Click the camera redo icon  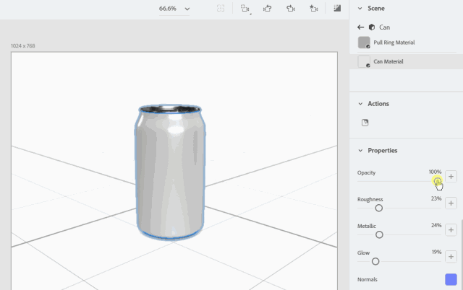290,9
